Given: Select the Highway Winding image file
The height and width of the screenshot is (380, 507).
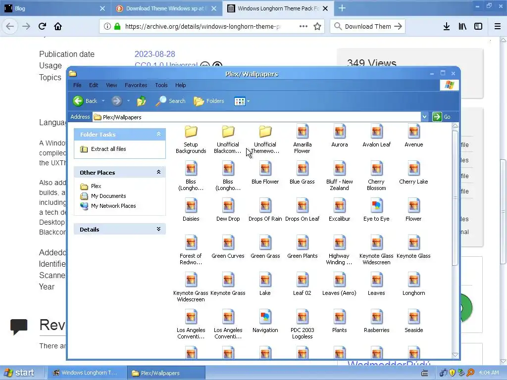Looking at the screenshot, I should pyautogui.click(x=339, y=251).
